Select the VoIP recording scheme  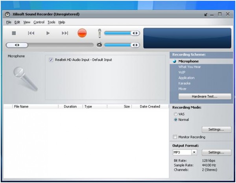182,72
